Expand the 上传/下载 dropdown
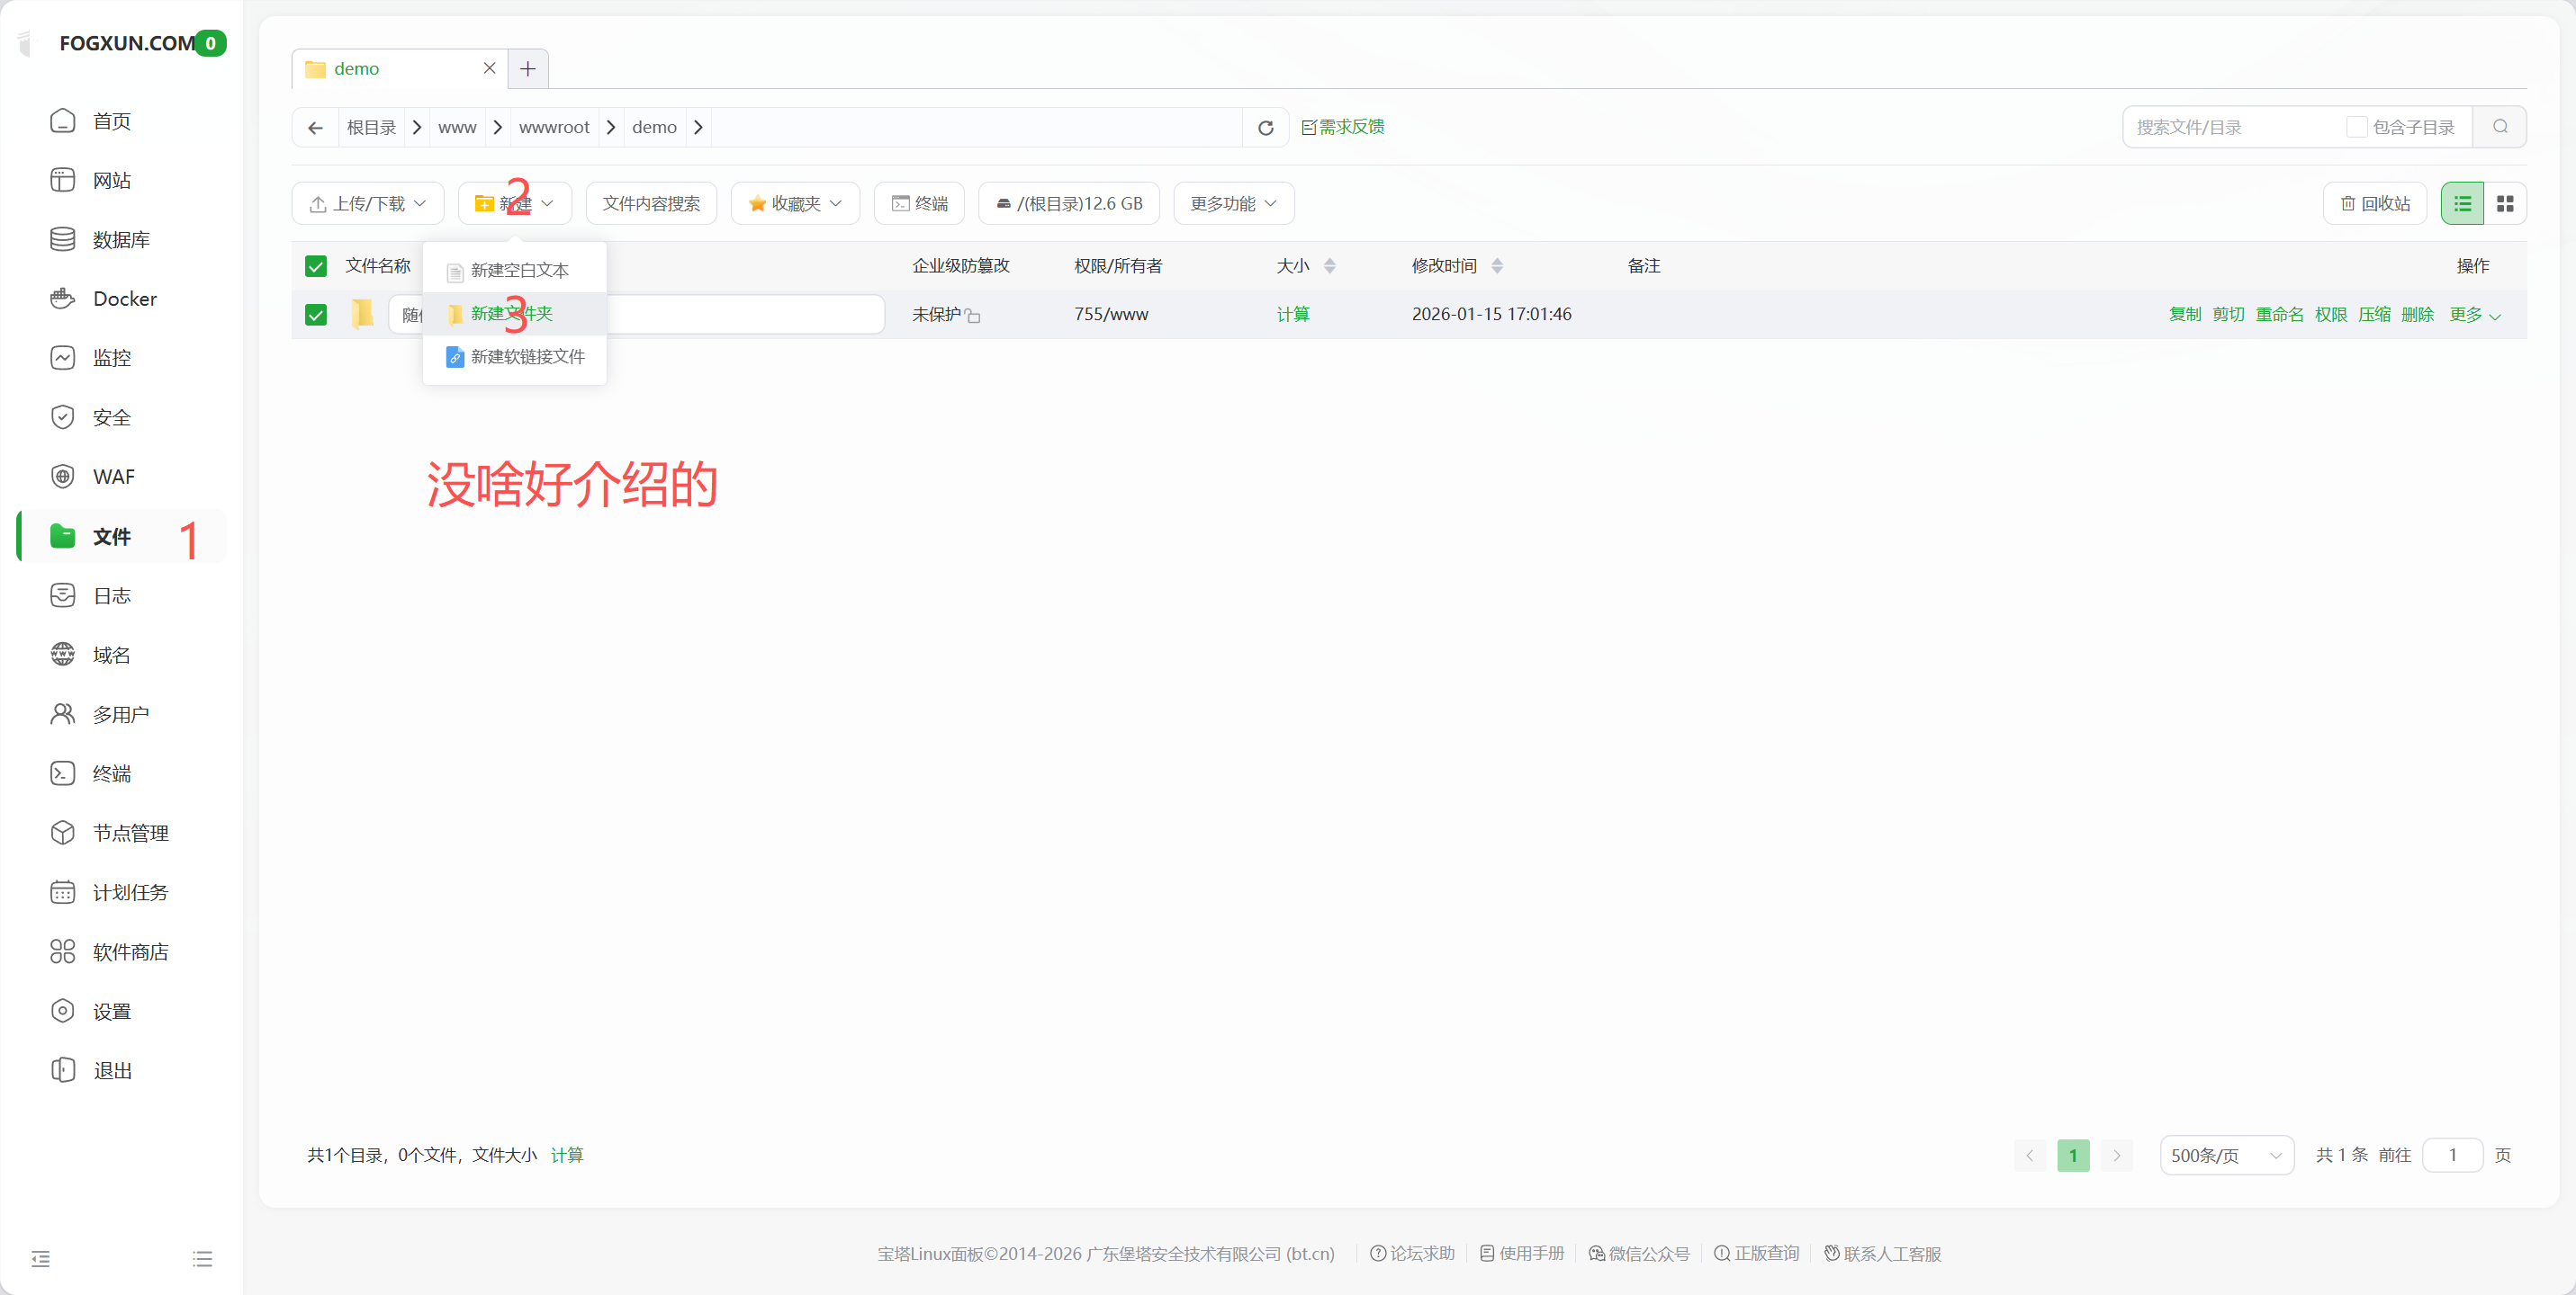Viewport: 2576px width, 1295px height. click(x=368, y=204)
